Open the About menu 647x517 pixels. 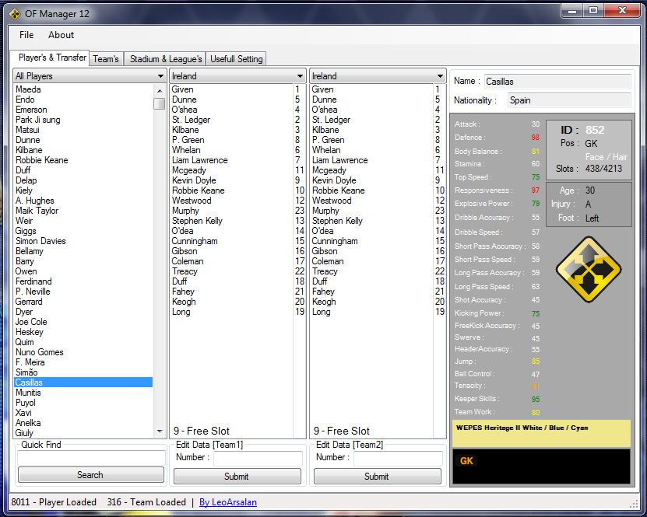(61, 35)
